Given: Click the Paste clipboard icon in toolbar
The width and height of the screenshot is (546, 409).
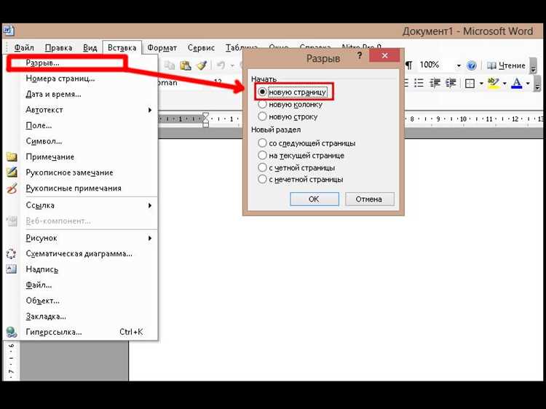Looking at the screenshot, I should [185, 65].
